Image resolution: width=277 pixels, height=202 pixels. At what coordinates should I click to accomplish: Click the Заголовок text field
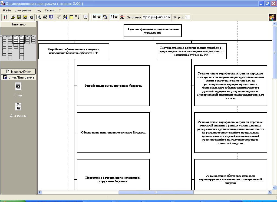click(x=156, y=17)
